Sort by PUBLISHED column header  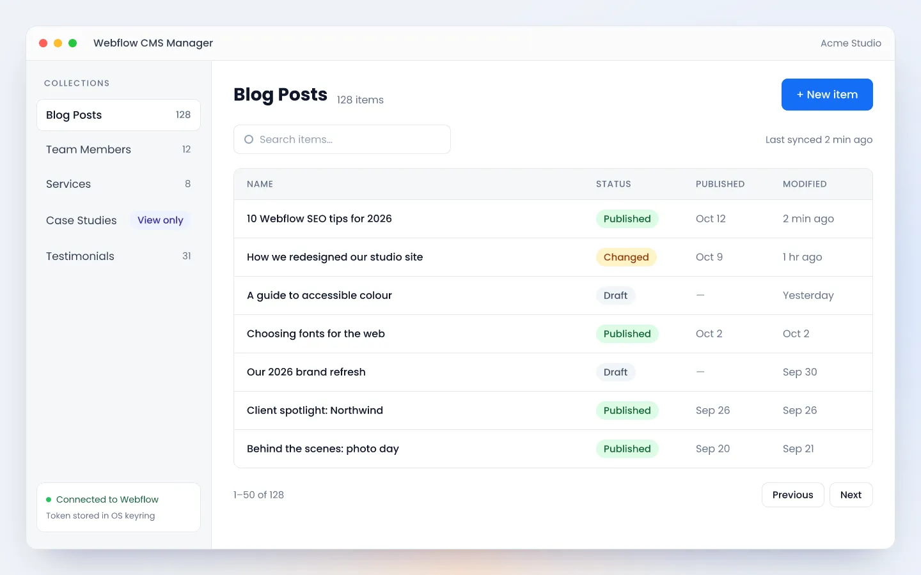pyautogui.click(x=720, y=184)
